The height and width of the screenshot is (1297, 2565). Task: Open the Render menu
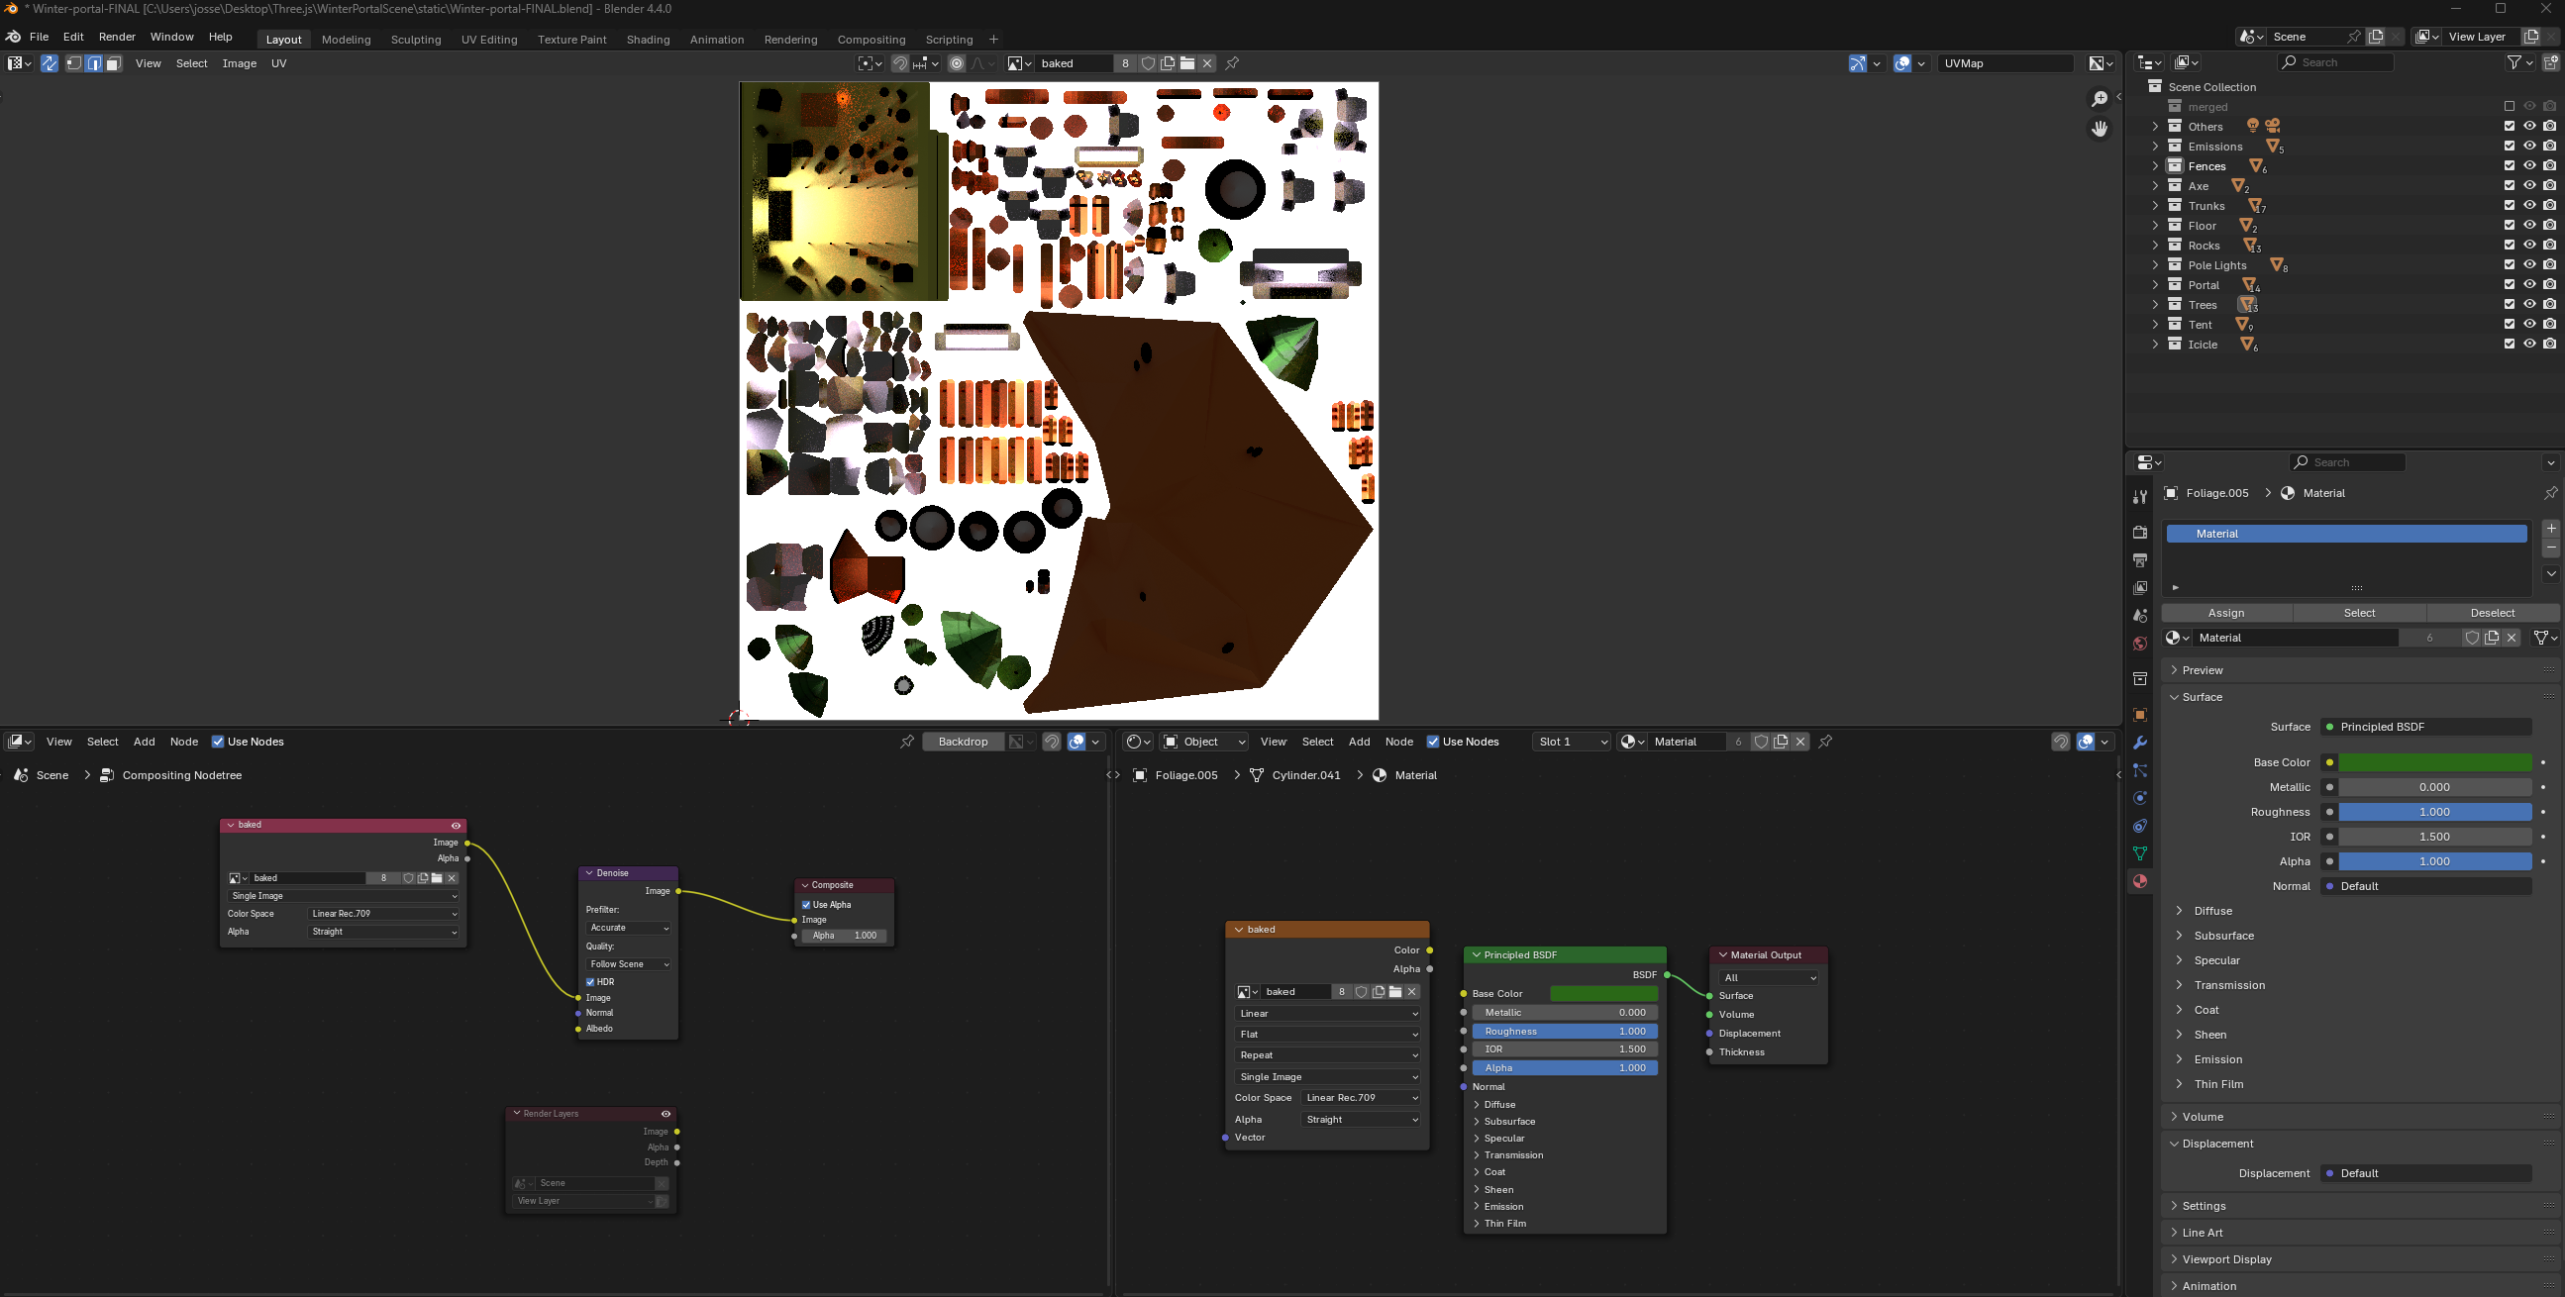[x=117, y=37]
